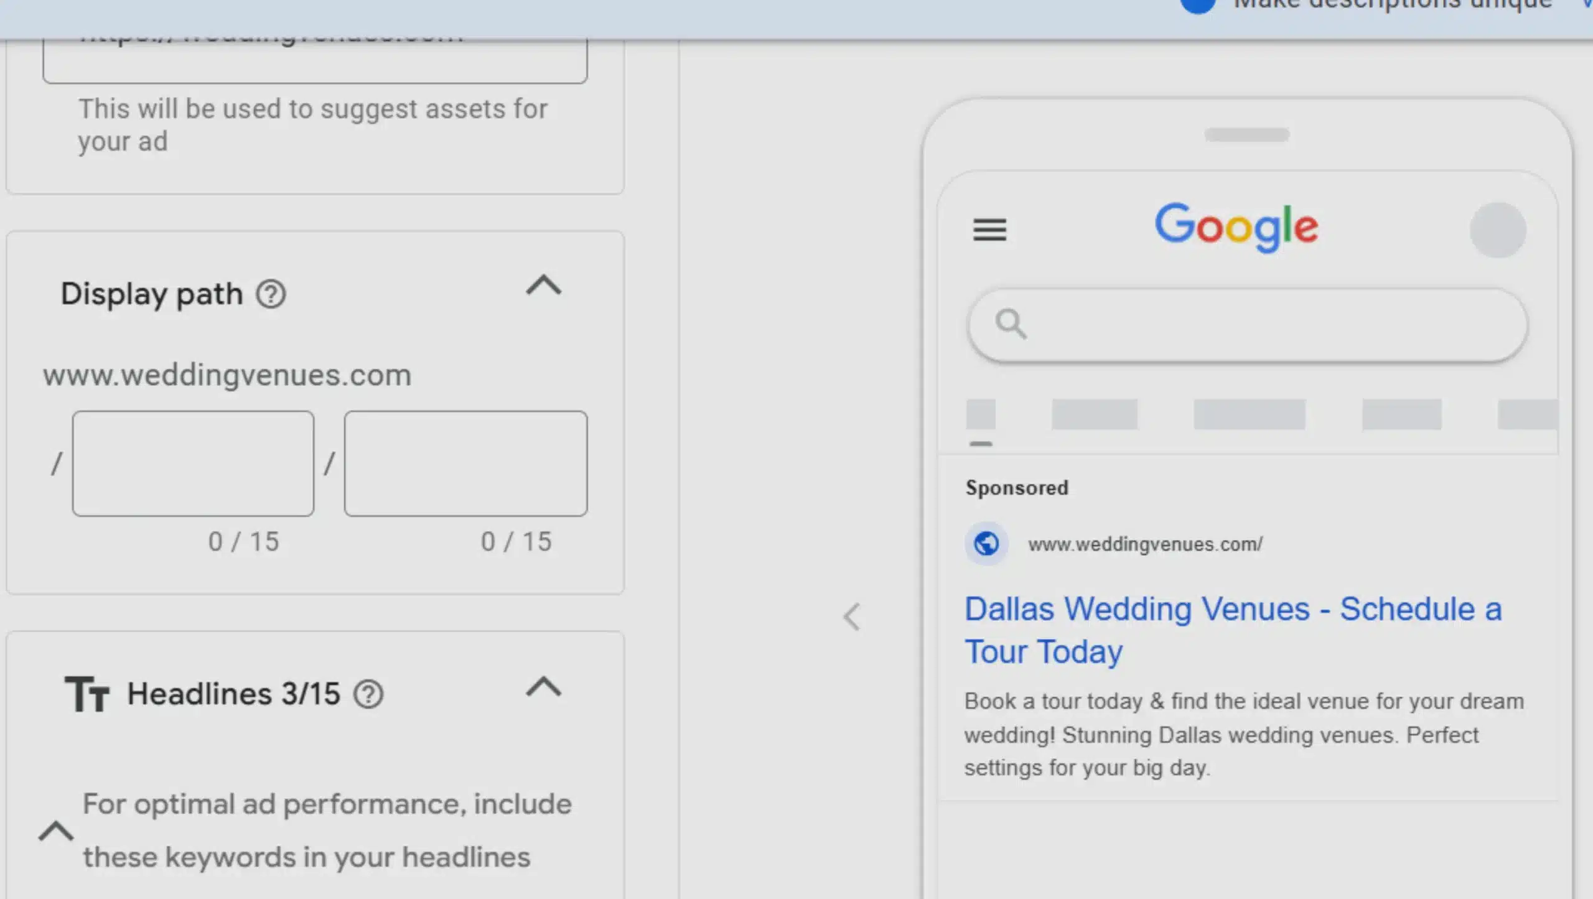
Task: Click the globe icon next to the advertiser URL
Action: point(985,543)
